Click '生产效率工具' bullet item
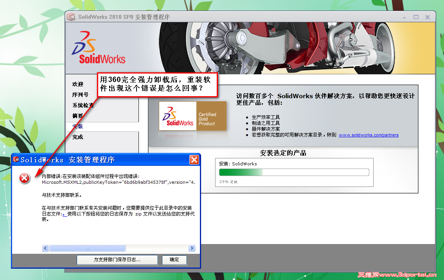Viewport: 444px width, 280px height. click(x=266, y=117)
